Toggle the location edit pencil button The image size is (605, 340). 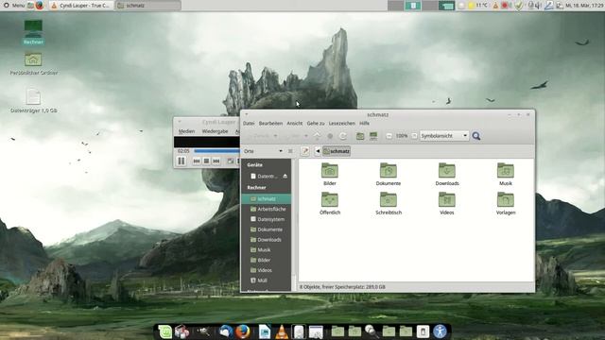coord(304,151)
